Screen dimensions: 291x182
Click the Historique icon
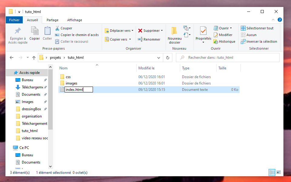tap(216, 41)
